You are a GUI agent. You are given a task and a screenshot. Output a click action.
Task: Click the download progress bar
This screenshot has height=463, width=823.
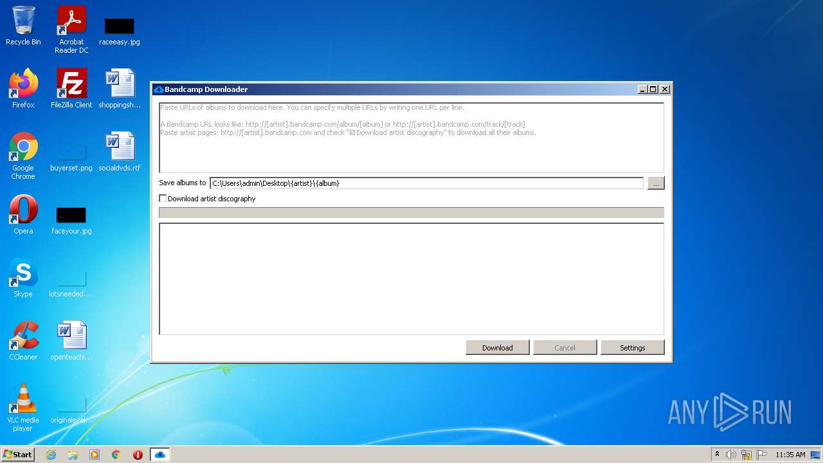click(x=411, y=213)
